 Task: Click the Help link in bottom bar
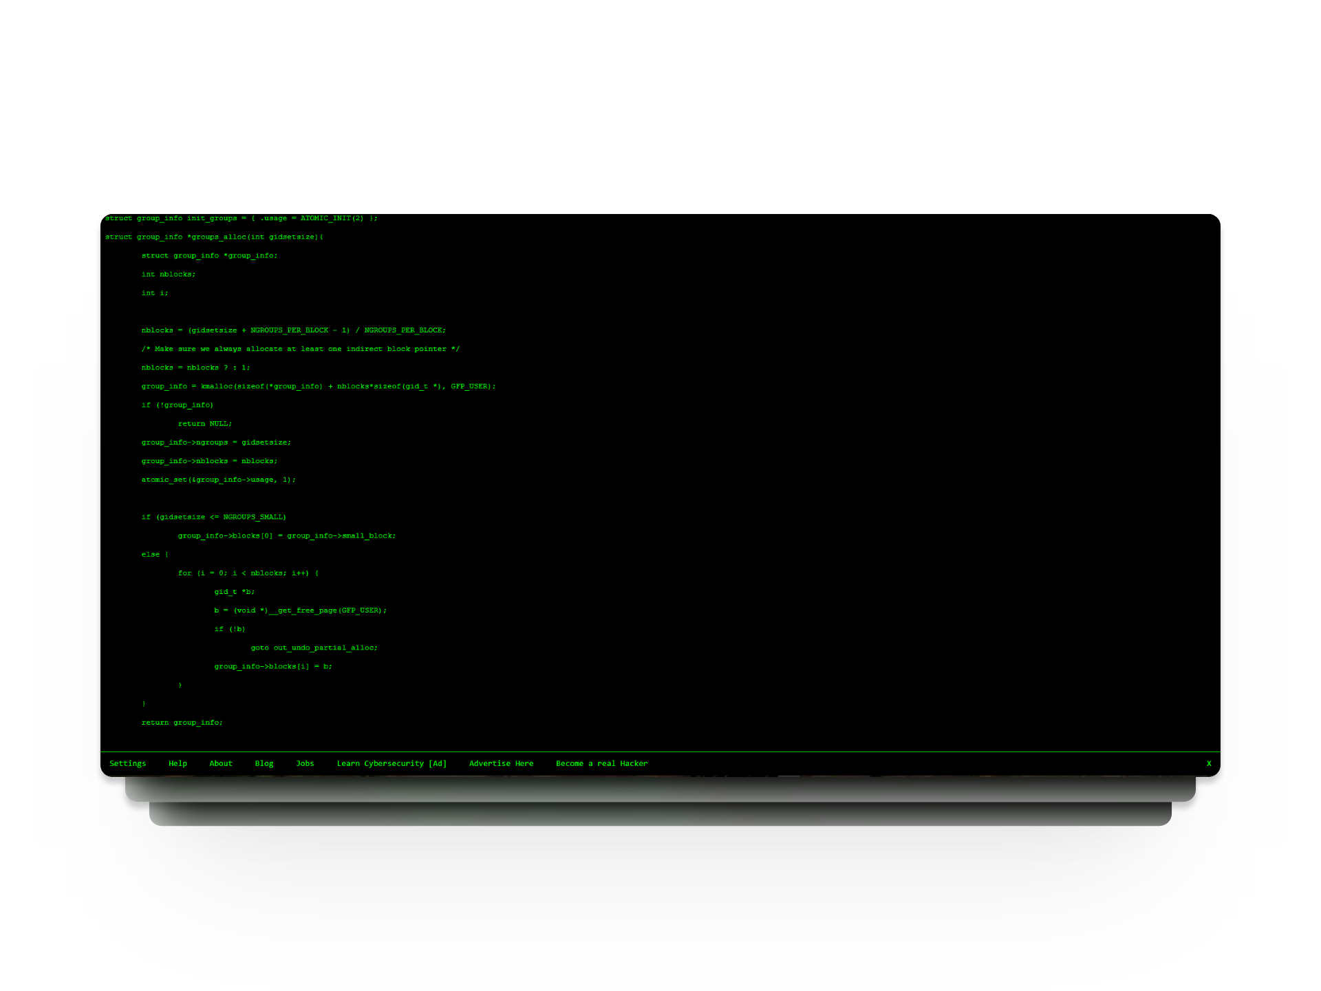(178, 763)
